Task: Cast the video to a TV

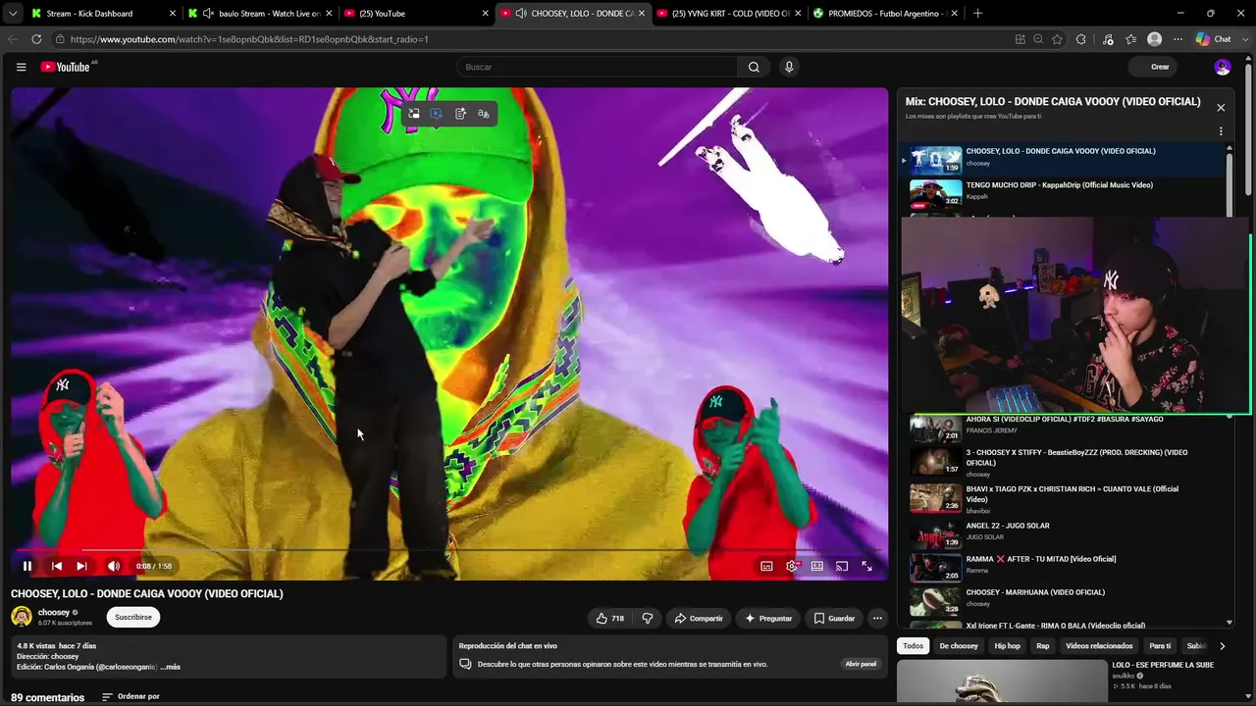Action: coord(842,566)
